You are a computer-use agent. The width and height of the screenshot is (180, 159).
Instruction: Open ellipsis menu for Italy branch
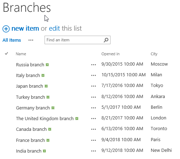[x=93, y=76]
